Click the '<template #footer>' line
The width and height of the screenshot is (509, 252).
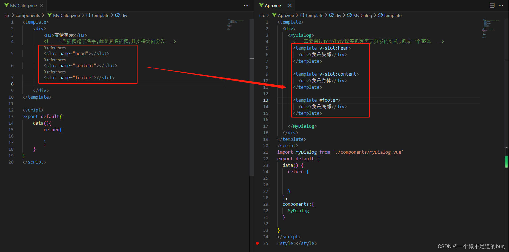[x=317, y=100]
